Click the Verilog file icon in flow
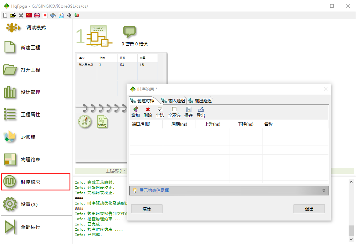The width and height of the screenshot is (357, 245). 102,121
